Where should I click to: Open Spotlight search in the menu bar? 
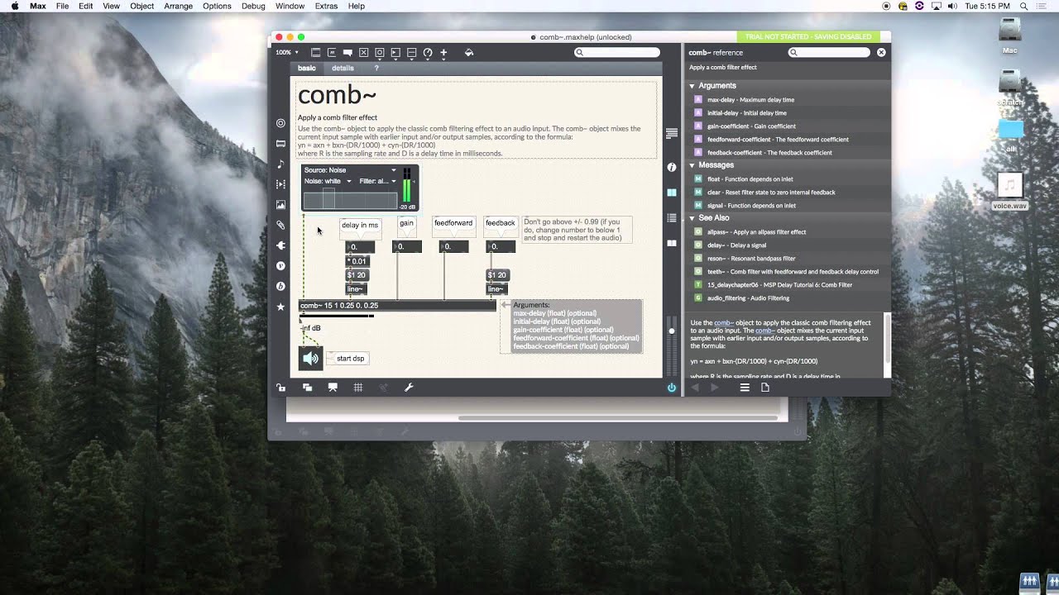click(1023, 6)
